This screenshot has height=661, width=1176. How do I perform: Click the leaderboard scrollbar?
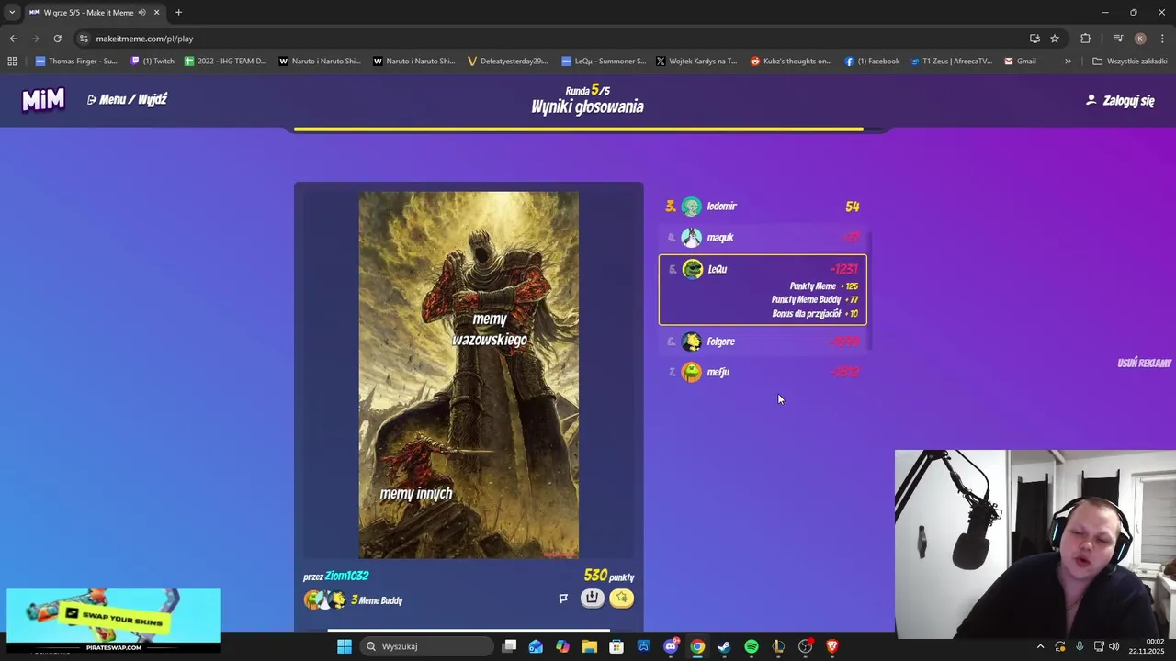point(868,290)
